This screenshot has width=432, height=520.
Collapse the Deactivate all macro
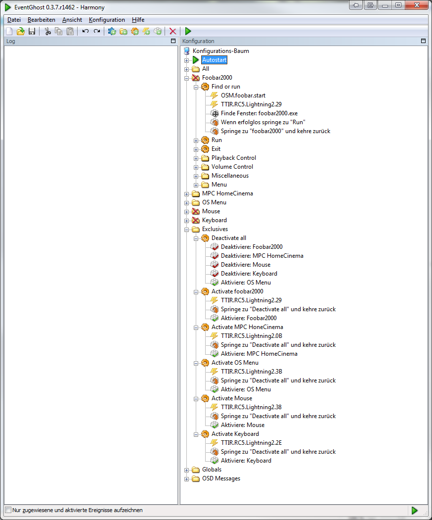(x=196, y=239)
